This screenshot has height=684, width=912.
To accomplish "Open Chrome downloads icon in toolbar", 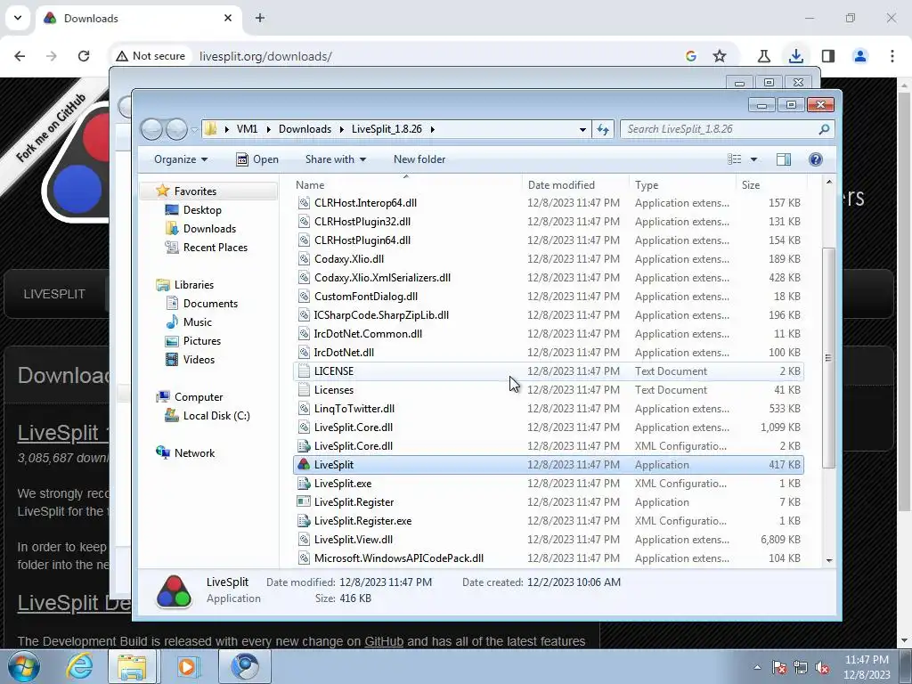I will tap(795, 56).
